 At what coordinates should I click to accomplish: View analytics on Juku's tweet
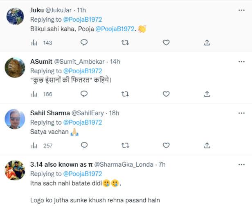(34, 42)
